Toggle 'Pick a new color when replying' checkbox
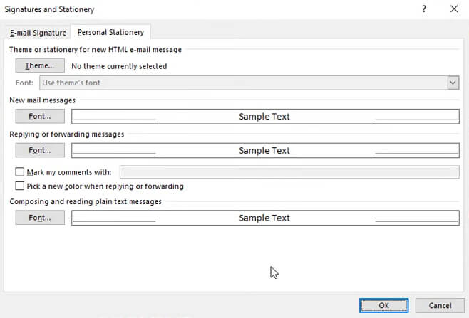Viewport: 469px width, 318px height. coord(20,186)
